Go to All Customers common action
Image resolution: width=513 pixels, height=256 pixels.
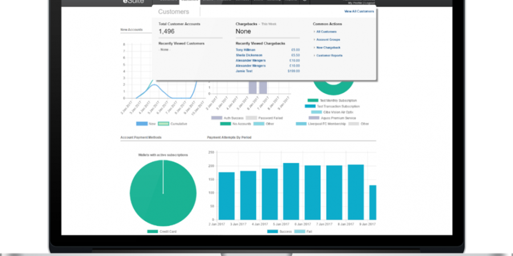pyautogui.click(x=325, y=32)
